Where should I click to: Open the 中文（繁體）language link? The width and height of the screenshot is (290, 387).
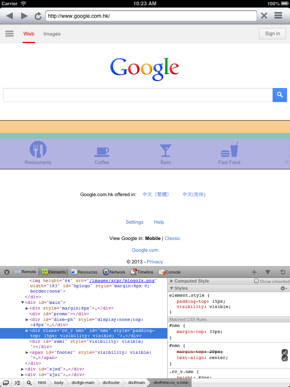(156, 195)
